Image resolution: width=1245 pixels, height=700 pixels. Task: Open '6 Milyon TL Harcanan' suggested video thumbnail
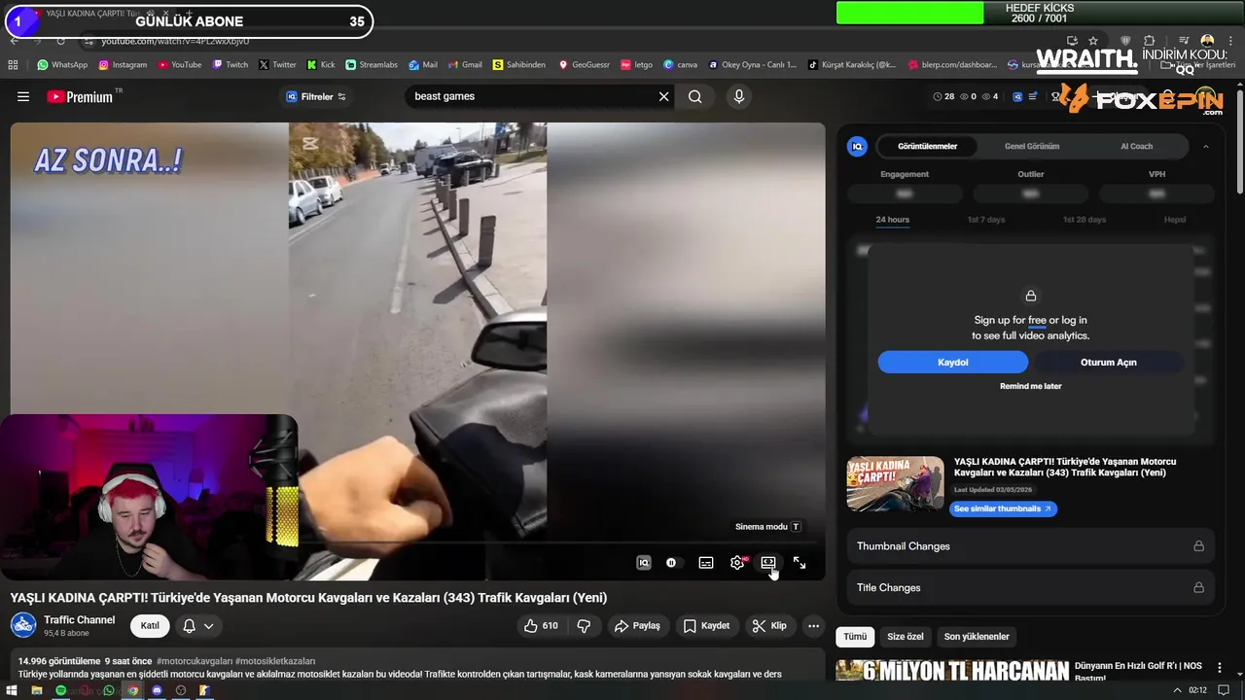(952, 672)
